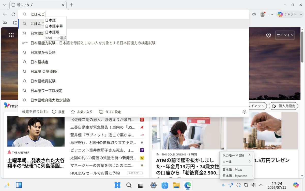Open a new tab with plus button
The height and width of the screenshot is (191, 305).
click(x=72, y=5)
